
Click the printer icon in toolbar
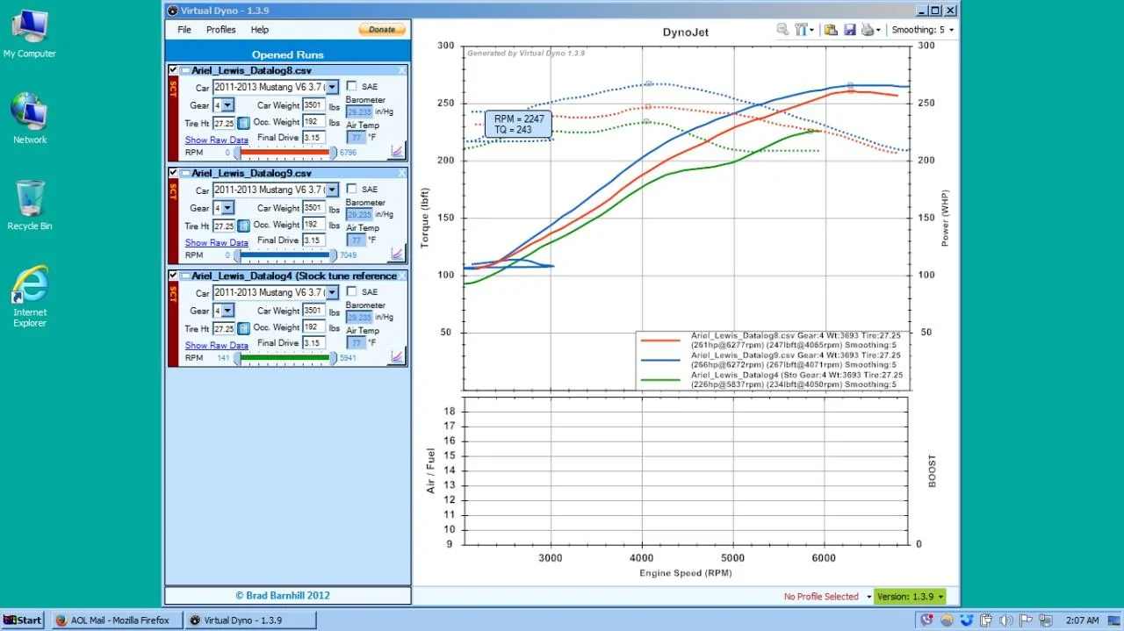click(868, 30)
